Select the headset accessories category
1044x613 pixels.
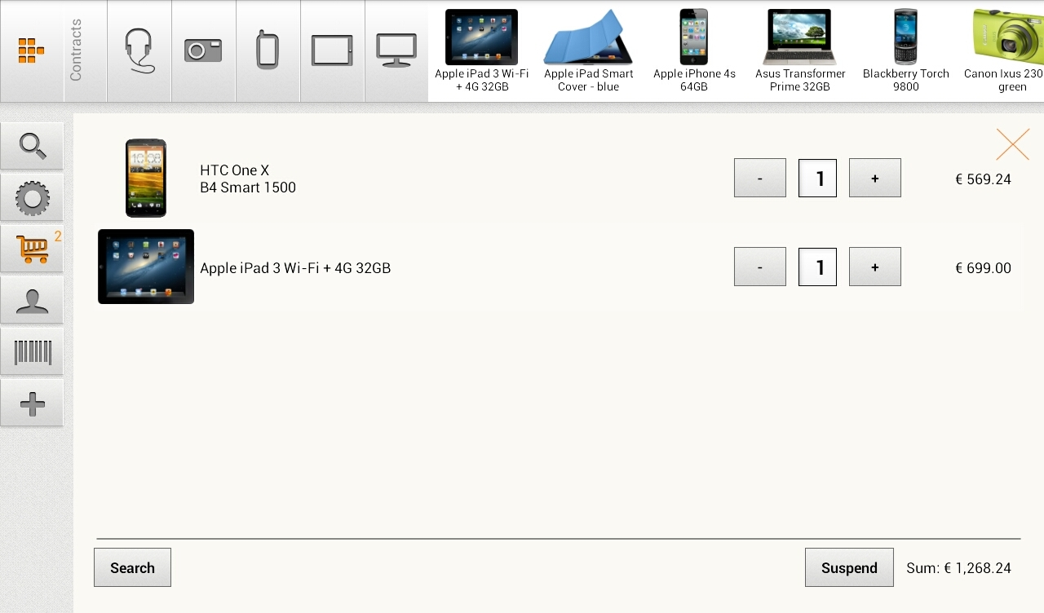(139, 51)
